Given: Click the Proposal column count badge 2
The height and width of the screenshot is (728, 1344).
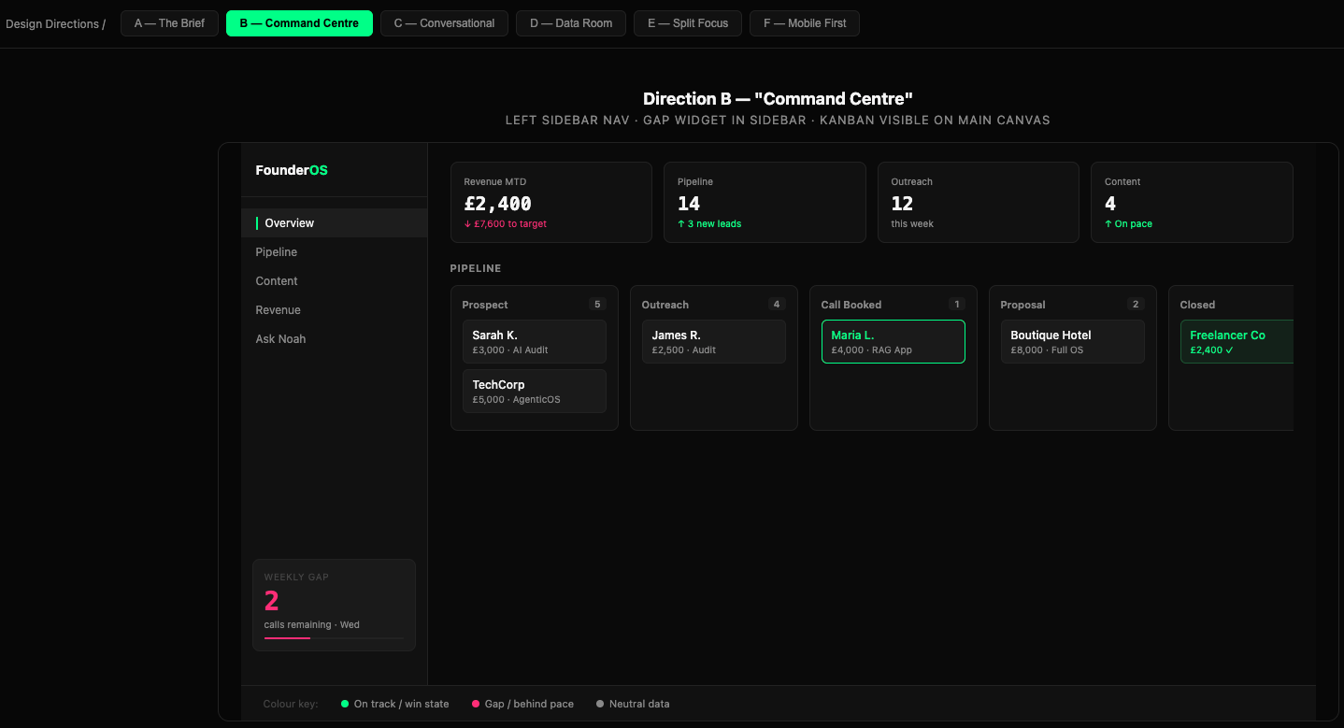Looking at the screenshot, I should tap(1136, 305).
